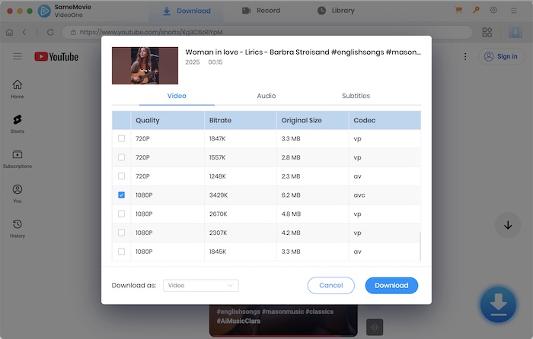The width and height of the screenshot is (533, 339).
Task: Click the video thumbnail in dialog
Action: tap(145, 65)
